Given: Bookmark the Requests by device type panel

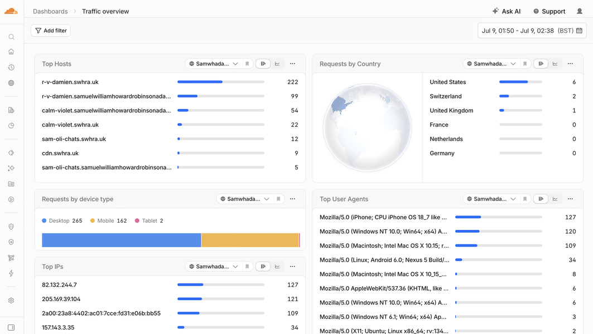Looking at the screenshot, I should pyautogui.click(x=278, y=199).
